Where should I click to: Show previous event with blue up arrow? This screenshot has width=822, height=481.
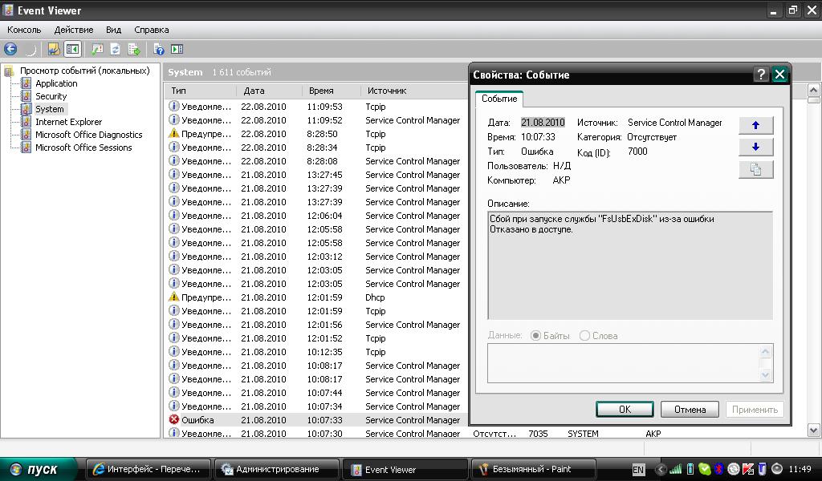click(755, 125)
